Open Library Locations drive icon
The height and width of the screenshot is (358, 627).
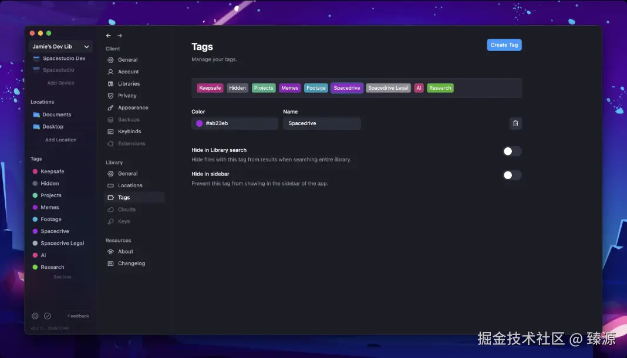point(111,186)
